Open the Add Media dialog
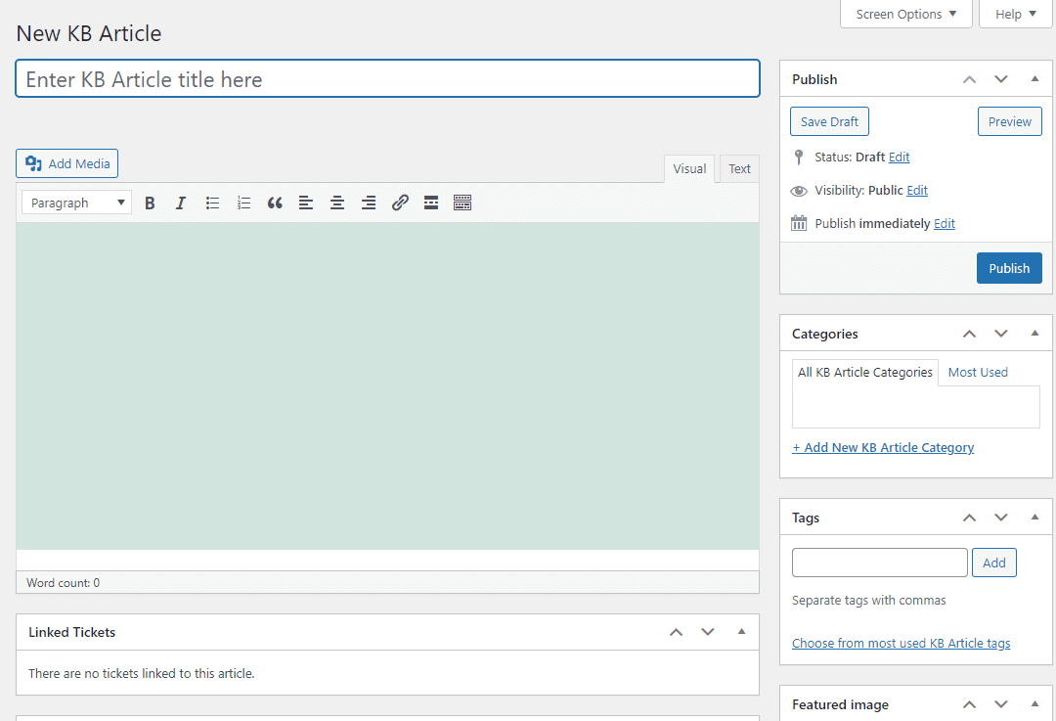Viewport: 1056px width, 721px height. (66, 163)
